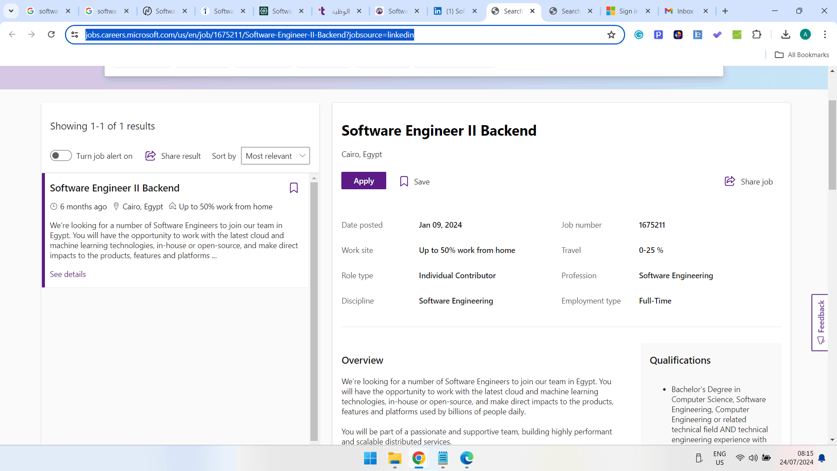The image size is (837, 471).
Task: Expand the tab search chevron
Action: pyautogui.click(x=11, y=11)
